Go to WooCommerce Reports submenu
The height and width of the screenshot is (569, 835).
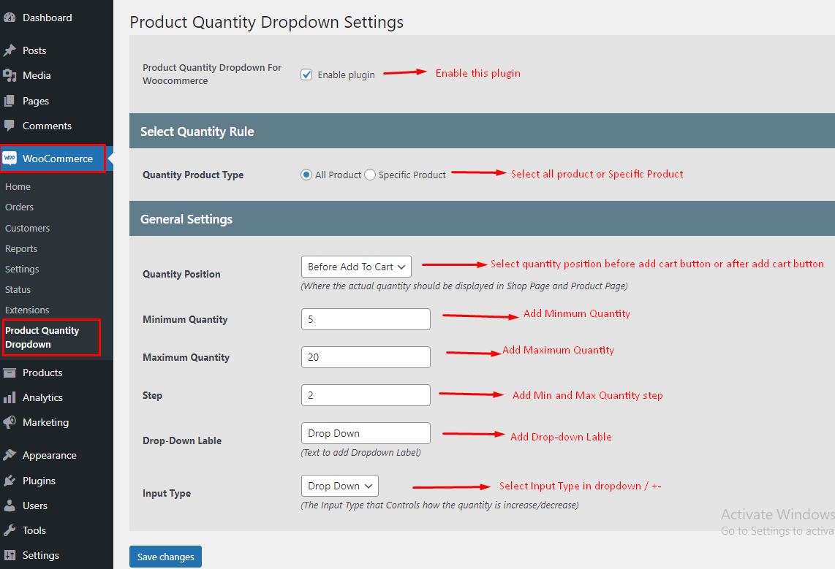pos(20,249)
